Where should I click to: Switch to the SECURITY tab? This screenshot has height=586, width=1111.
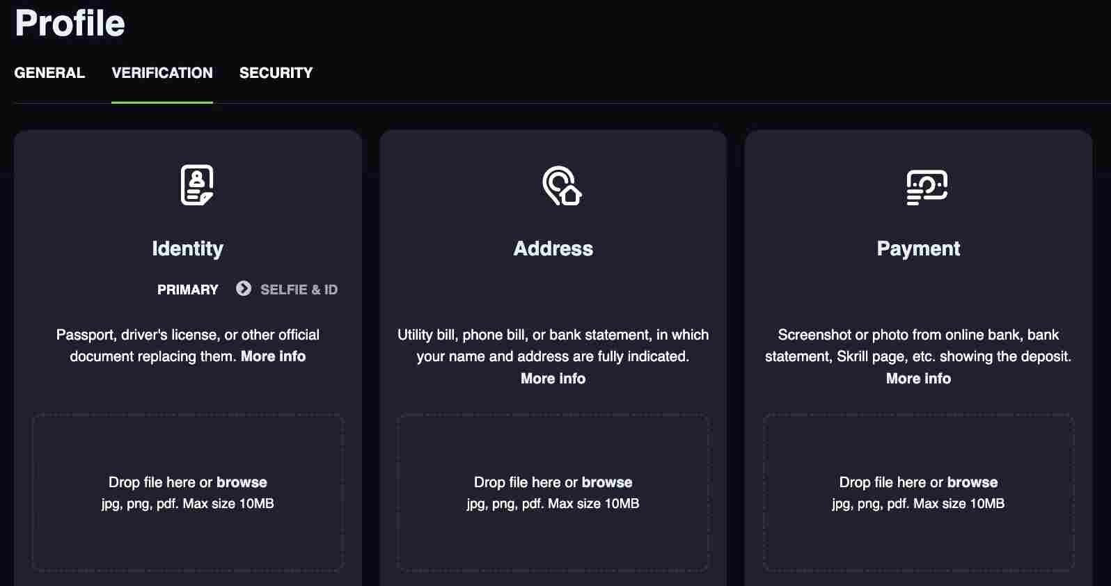coord(276,73)
